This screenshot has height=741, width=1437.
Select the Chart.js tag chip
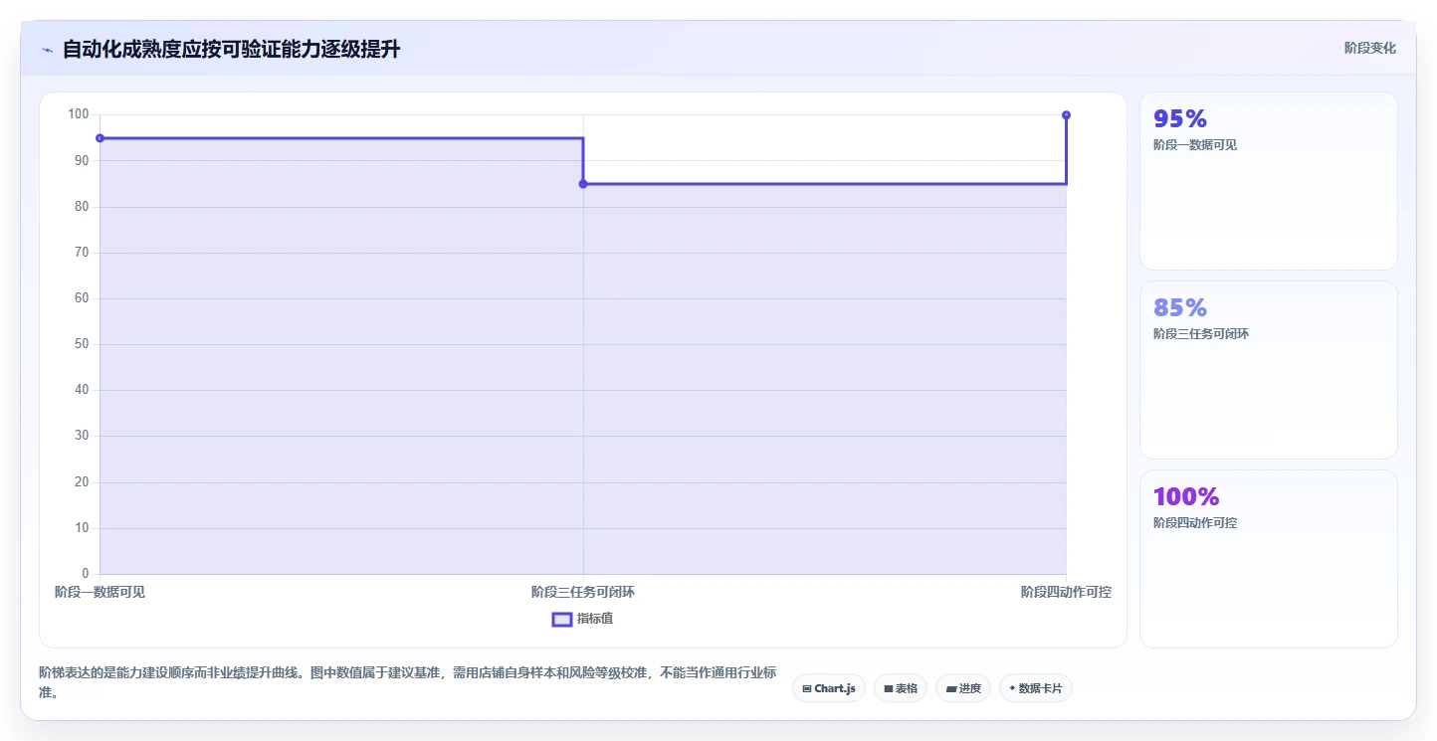pos(829,688)
